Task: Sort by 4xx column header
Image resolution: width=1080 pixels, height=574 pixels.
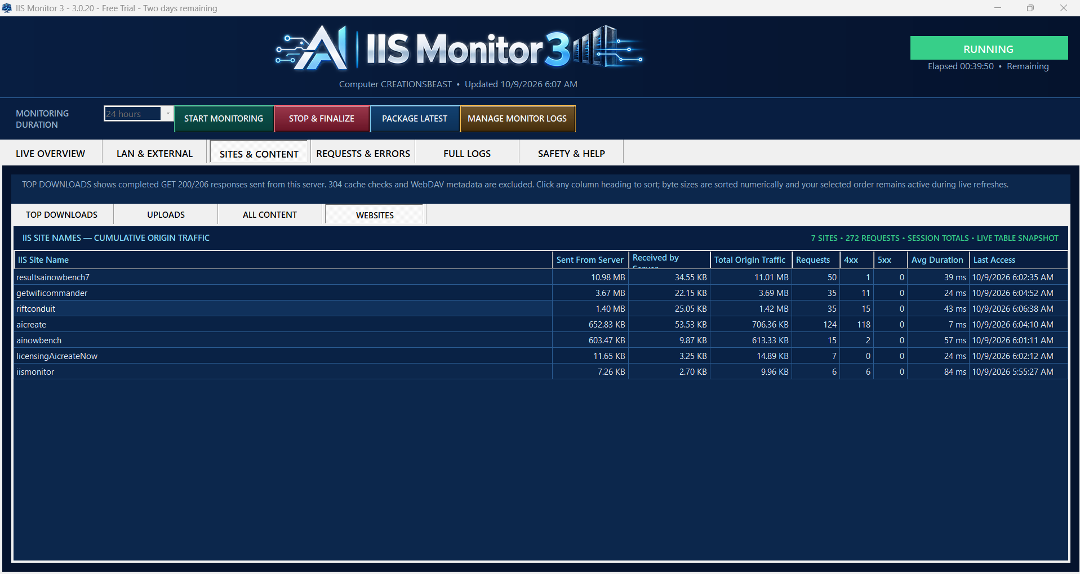Action: (x=856, y=260)
